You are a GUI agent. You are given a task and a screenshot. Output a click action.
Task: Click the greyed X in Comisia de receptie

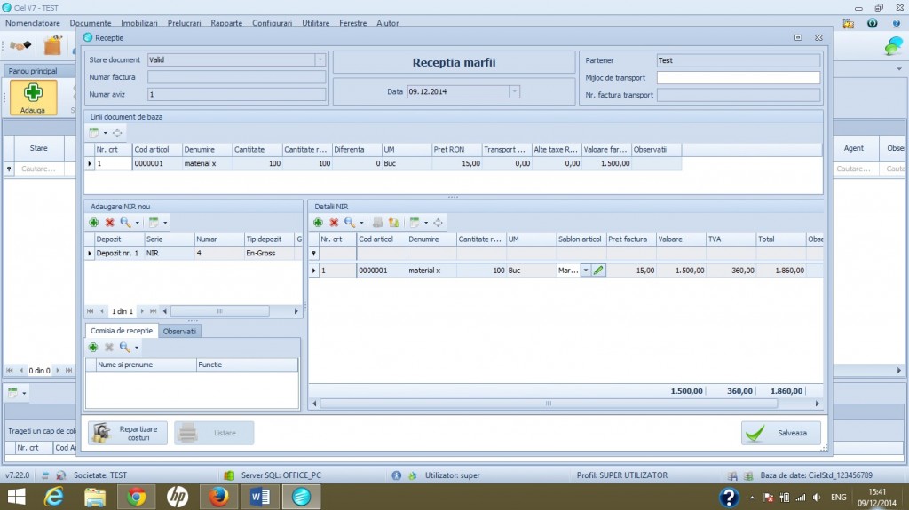(x=109, y=347)
